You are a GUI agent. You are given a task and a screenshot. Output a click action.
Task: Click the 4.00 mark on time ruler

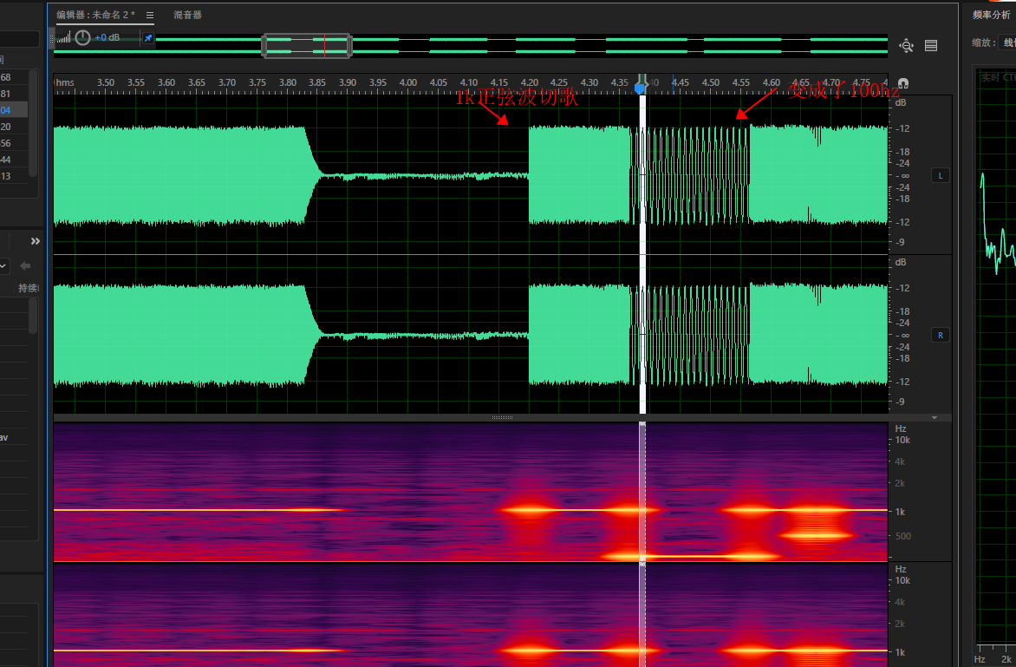point(408,82)
